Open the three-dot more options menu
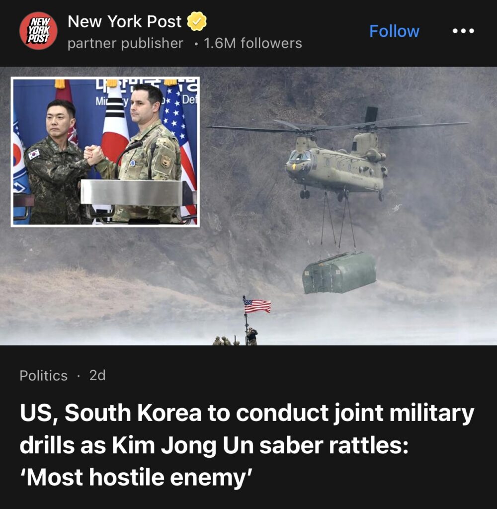Viewport: 497px width, 509px height. tap(463, 31)
